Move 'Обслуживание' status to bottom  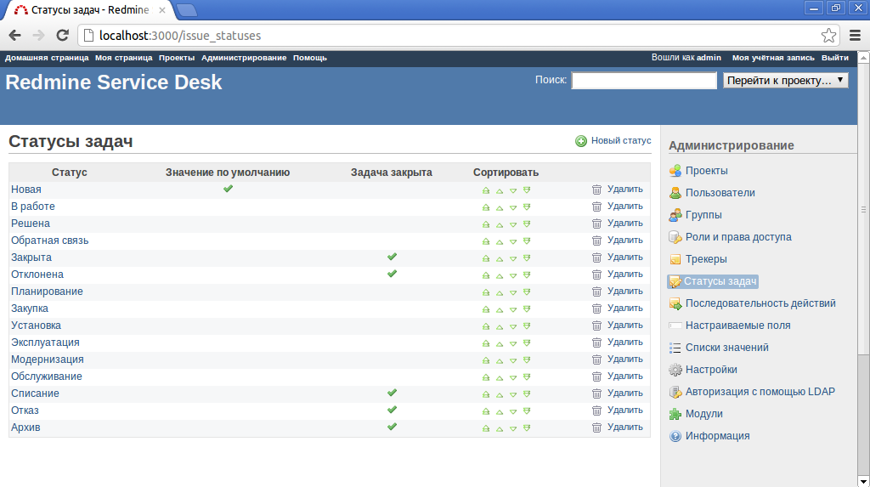pyautogui.click(x=527, y=377)
